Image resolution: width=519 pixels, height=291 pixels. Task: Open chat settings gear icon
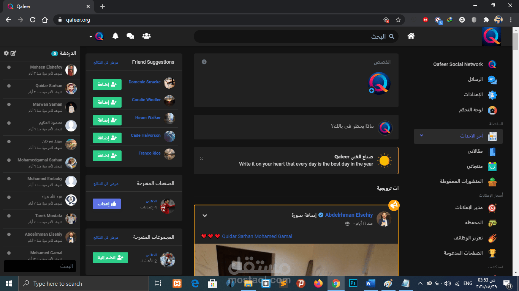coord(6,53)
